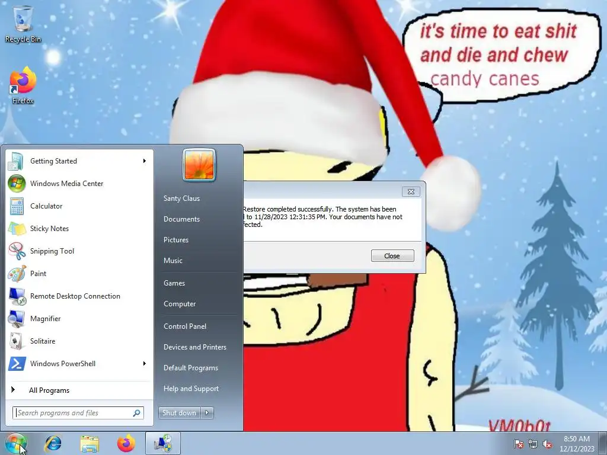Expand Getting Started submenu arrow
The height and width of the screenshot is (455, 607).
tap(145, 161)
